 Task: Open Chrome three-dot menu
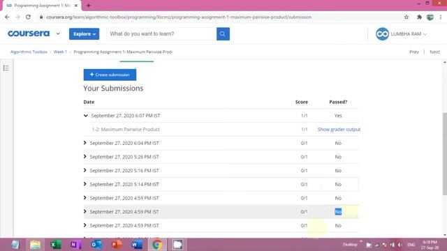(441, 17)
